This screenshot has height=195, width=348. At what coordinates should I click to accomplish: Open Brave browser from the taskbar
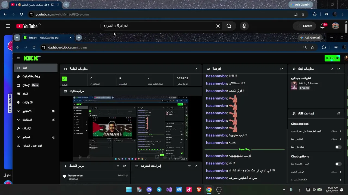(x=199, y=190)
